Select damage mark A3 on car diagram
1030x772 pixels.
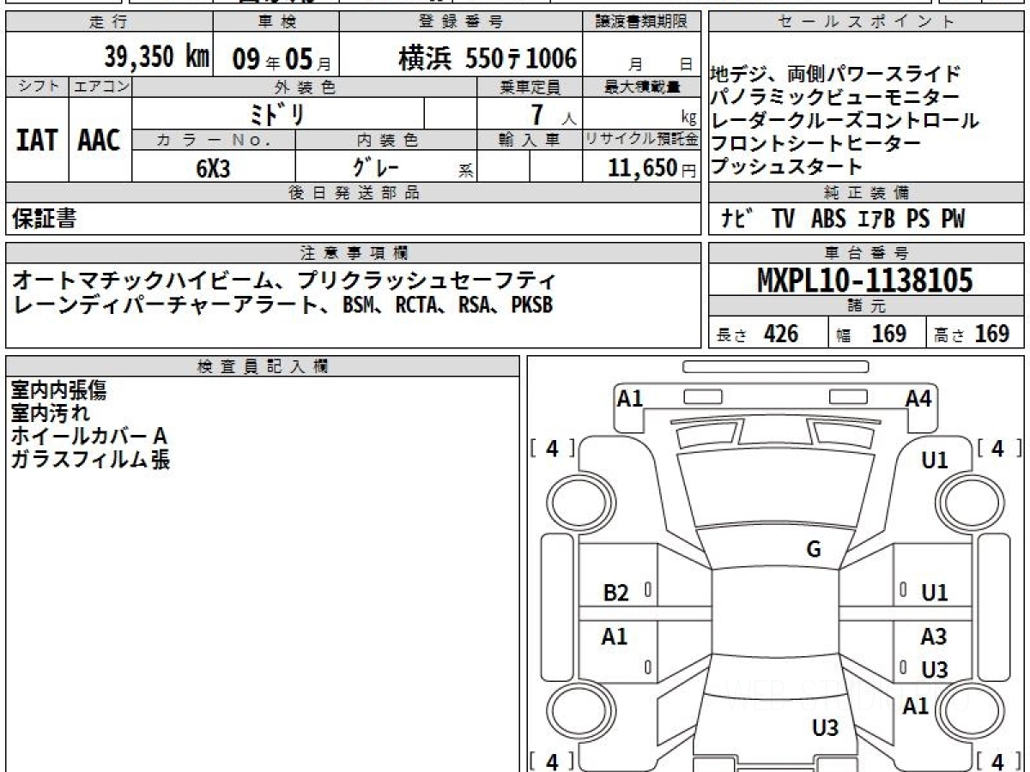coord(934,636)
